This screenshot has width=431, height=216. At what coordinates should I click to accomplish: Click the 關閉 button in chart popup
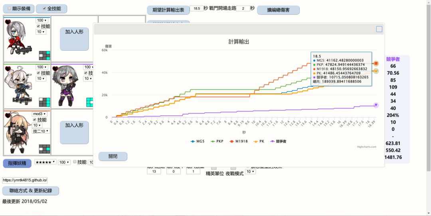(113, 156)
